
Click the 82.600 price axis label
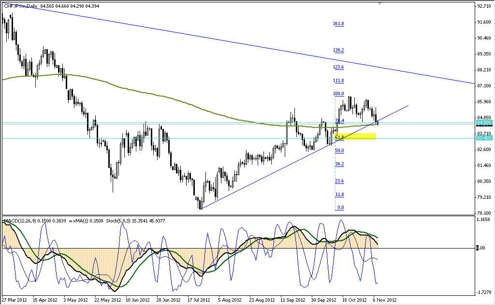click(x=484, y=150)
